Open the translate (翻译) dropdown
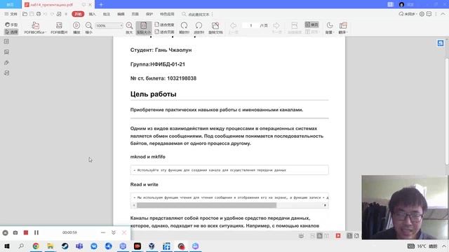The image size is (449, 252). (343, 28)
